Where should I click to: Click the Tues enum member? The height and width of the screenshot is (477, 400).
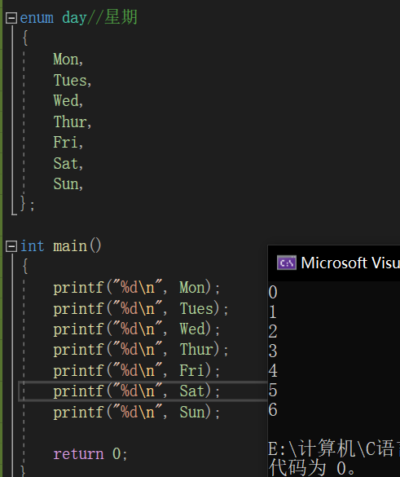click(x=70, y=80)
